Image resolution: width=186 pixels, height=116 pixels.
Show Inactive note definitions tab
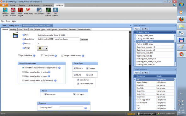pyautogui.click(x=145, y=29)
